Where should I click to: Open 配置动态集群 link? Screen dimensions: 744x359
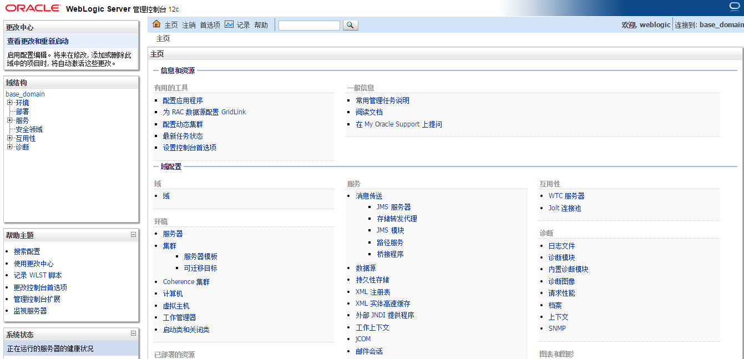(x=183, y=124)
